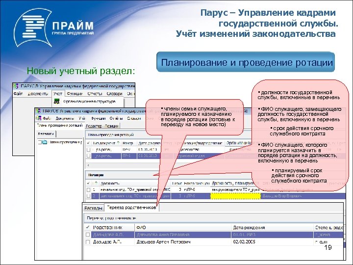
Task: Open Функции menu in back window
Action: coord(75,94)
